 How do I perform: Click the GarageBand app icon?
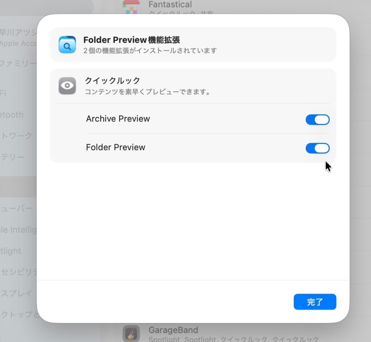tap(131, 333)
